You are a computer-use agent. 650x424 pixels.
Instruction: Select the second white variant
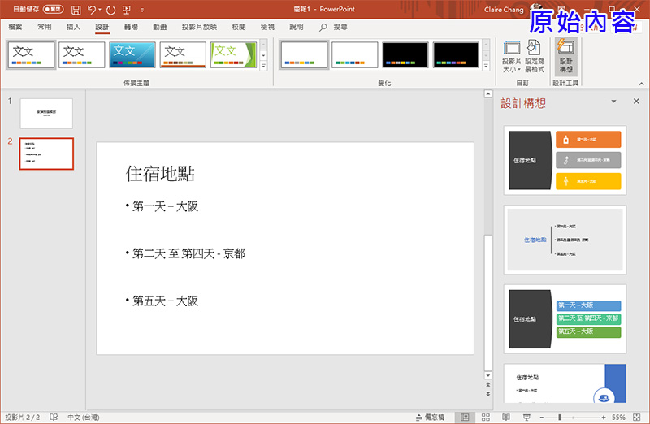354,54
